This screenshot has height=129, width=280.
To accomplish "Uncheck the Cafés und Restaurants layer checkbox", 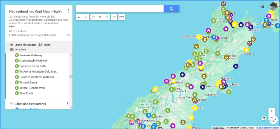I will 11,104.
